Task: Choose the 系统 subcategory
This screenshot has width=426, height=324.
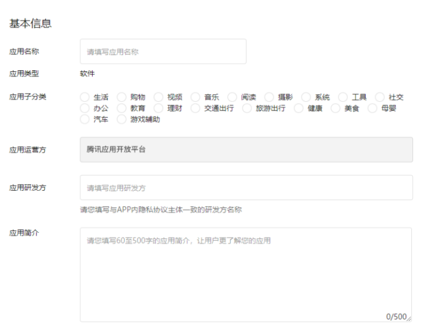Action: click(306, 97)
